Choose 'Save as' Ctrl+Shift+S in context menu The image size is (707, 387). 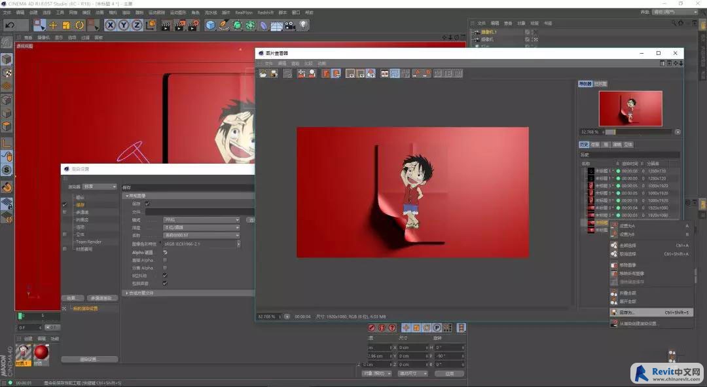click(651, 312)
